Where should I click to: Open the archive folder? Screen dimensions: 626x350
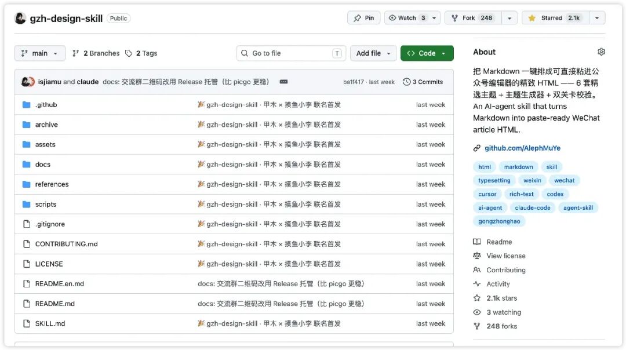click(x=46, y=125)
